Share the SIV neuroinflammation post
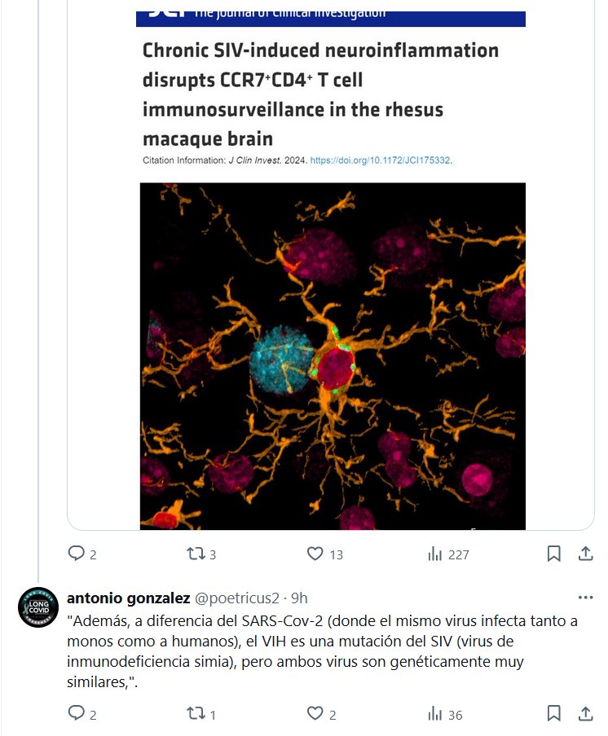 [x=585, y=554]
